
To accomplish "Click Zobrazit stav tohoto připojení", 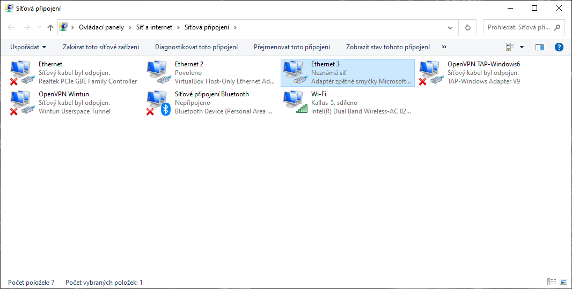I will [388, 47].
